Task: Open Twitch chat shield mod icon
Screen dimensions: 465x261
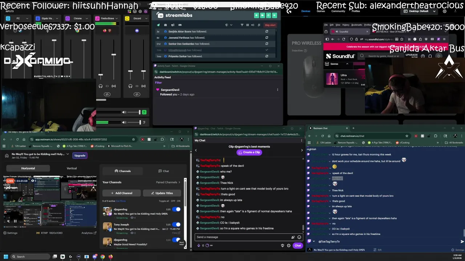Action: (283, 245)
